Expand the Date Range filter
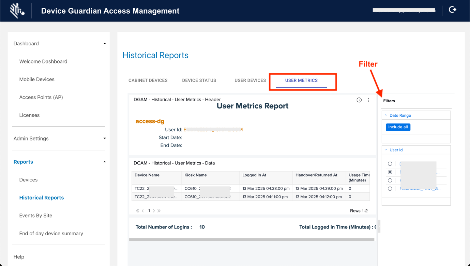 pyautogui.click(x=400, y=116)
